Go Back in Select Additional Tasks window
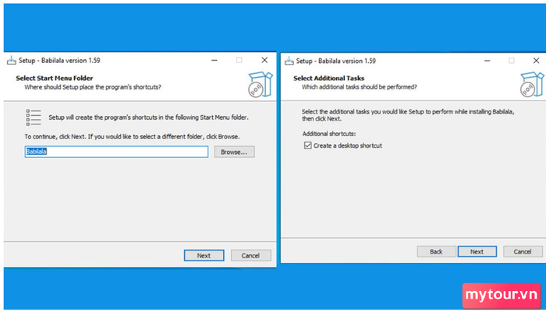The image size is (546, 315). point(436,251)
